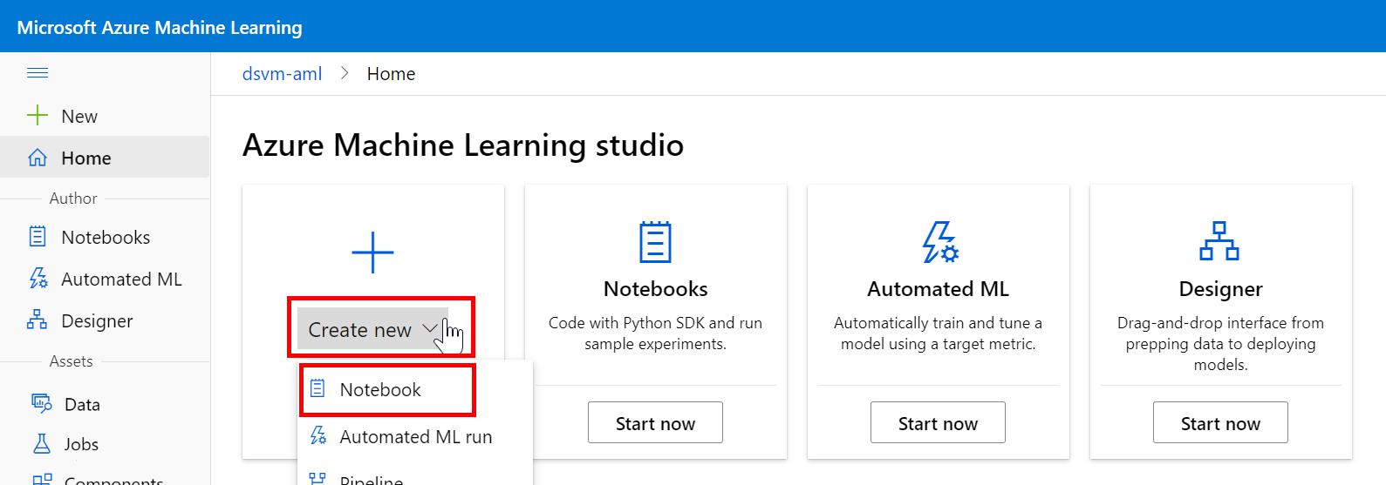Viewport: 1386px width, 485px height.
Task: Click the Author section label
Action: tap(73, 199)
